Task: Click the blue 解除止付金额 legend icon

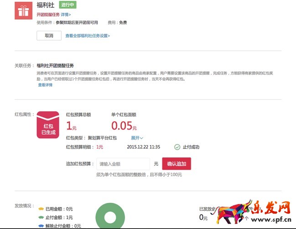Action: [x=40, y=225]
